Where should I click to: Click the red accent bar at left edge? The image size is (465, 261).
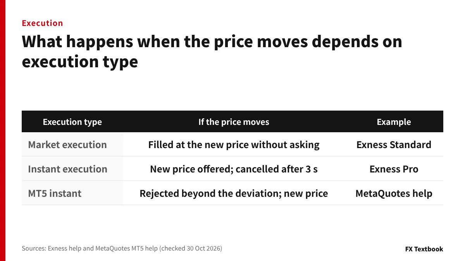point(3,130)
